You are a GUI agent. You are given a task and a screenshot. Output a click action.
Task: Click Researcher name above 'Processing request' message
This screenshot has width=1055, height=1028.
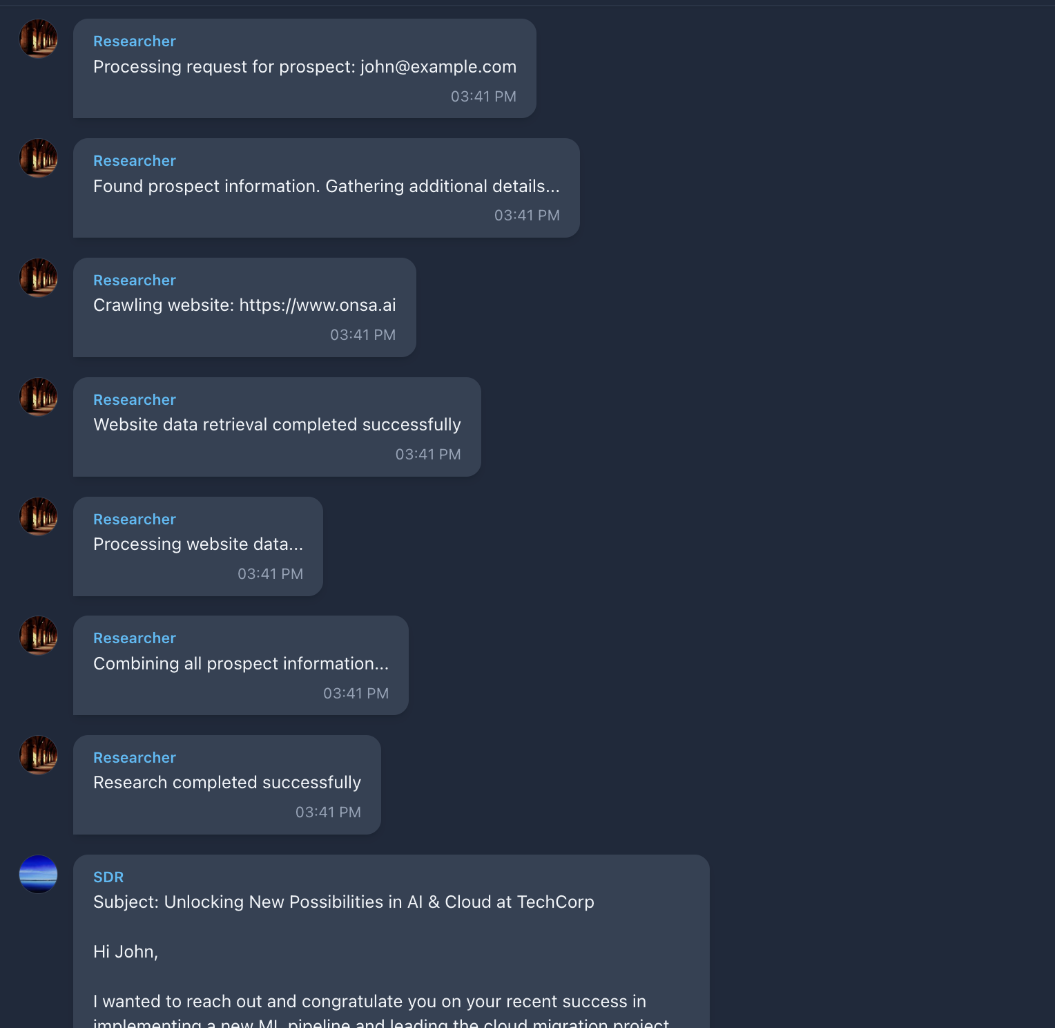pyautogui.click(x=135, y=41)
